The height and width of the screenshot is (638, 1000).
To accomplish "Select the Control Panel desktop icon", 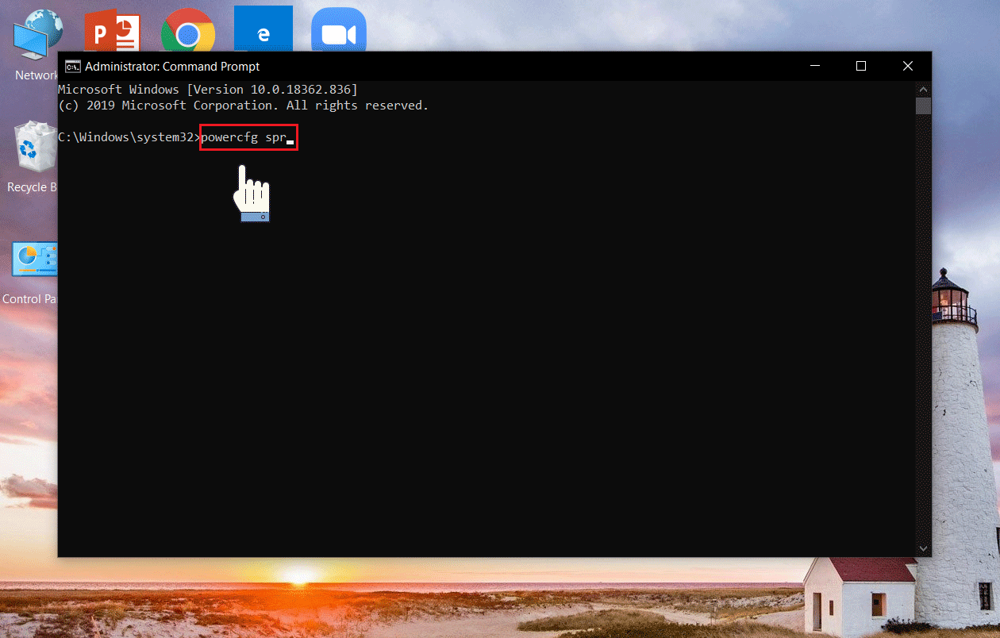I will pyautogui.click(x=33, y=262).
